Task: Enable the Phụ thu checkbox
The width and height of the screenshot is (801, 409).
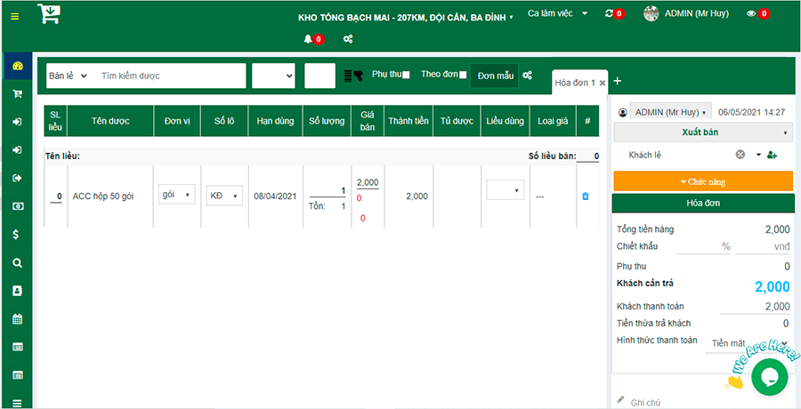Action: (x=406, y=76)
